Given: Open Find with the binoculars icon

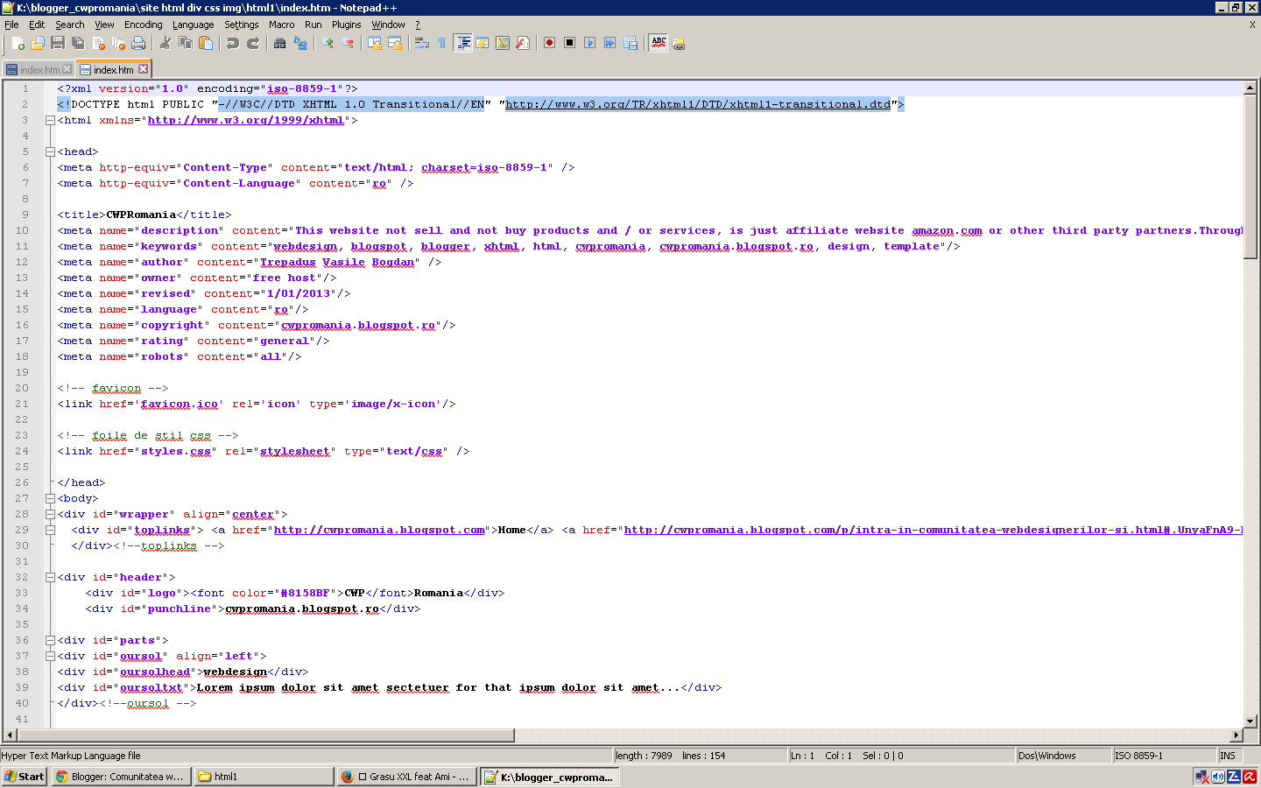Looking at the screenshot, I should tap(280, 43).
